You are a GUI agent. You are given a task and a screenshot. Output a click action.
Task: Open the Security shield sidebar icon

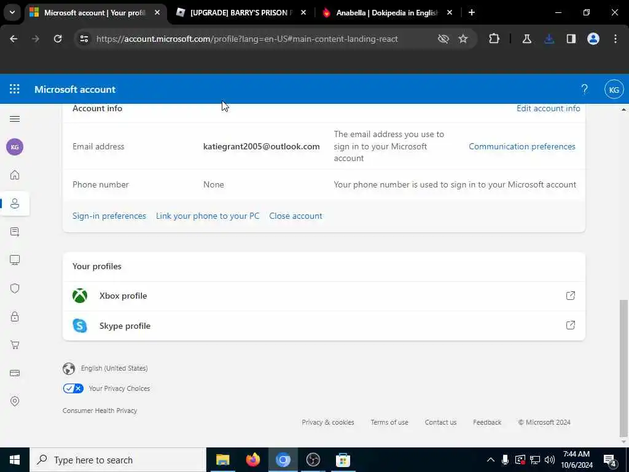(15, 289)
